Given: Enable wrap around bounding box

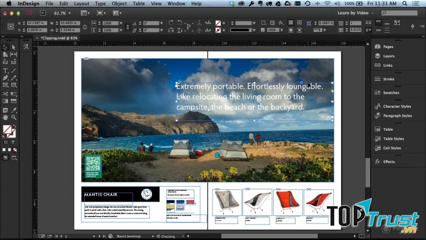Looking at the screenshot, I should click(299, 22).
